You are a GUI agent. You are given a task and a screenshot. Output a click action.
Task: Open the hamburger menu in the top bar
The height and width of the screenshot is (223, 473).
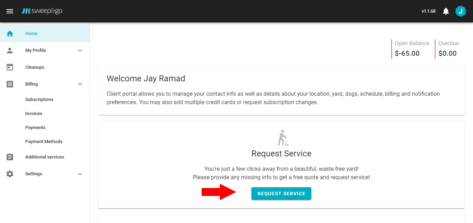coord(10,11)
